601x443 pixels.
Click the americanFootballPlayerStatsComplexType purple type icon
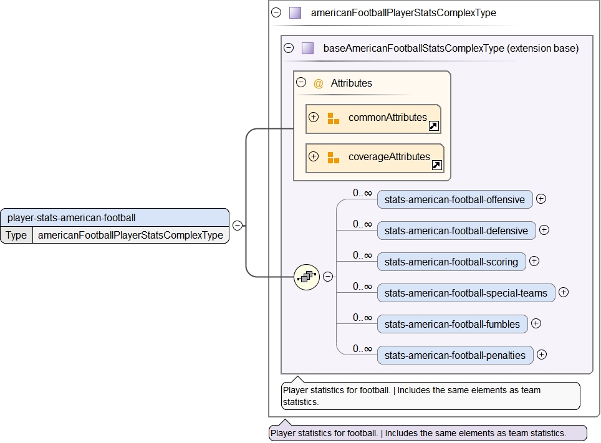(295, 12)
